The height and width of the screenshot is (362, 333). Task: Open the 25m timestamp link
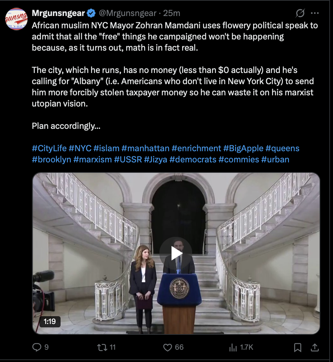(x=172, y=13)
